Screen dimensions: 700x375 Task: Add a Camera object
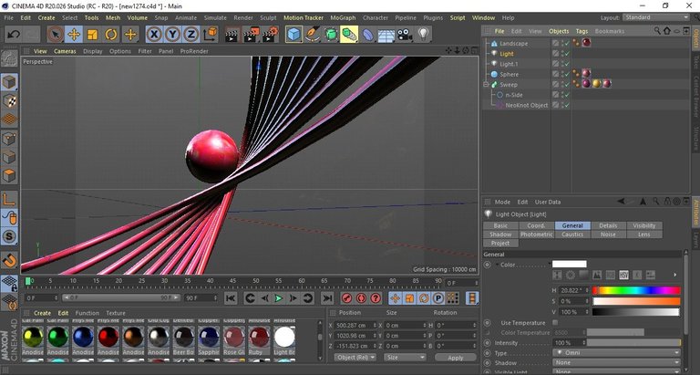point(405,35)
